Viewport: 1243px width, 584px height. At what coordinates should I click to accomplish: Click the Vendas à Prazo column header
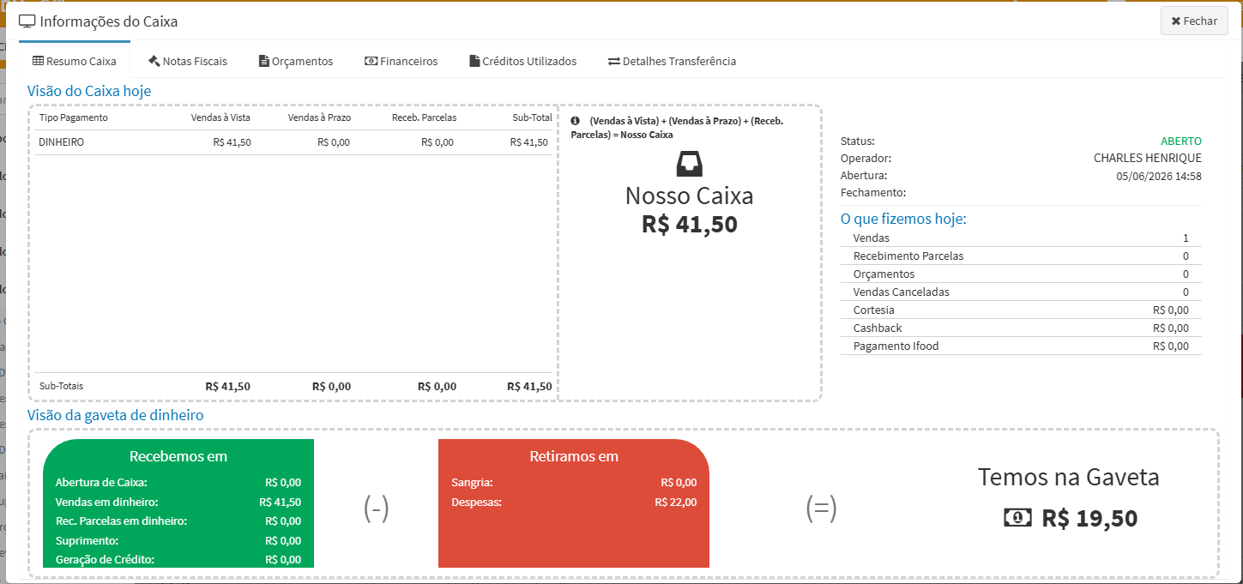pos(319,117)
